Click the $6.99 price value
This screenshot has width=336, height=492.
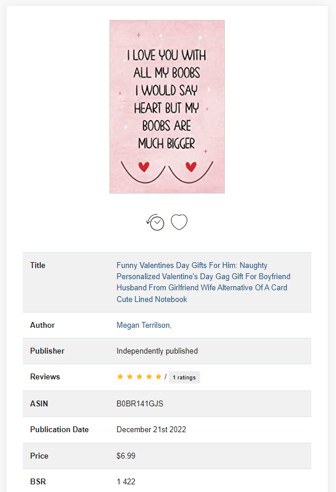[126, 456]
